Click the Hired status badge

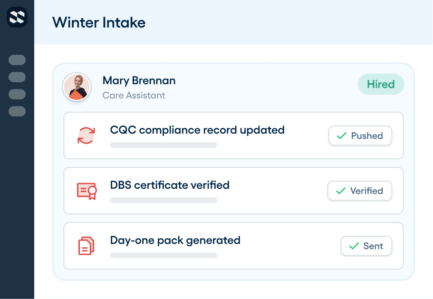381,84
